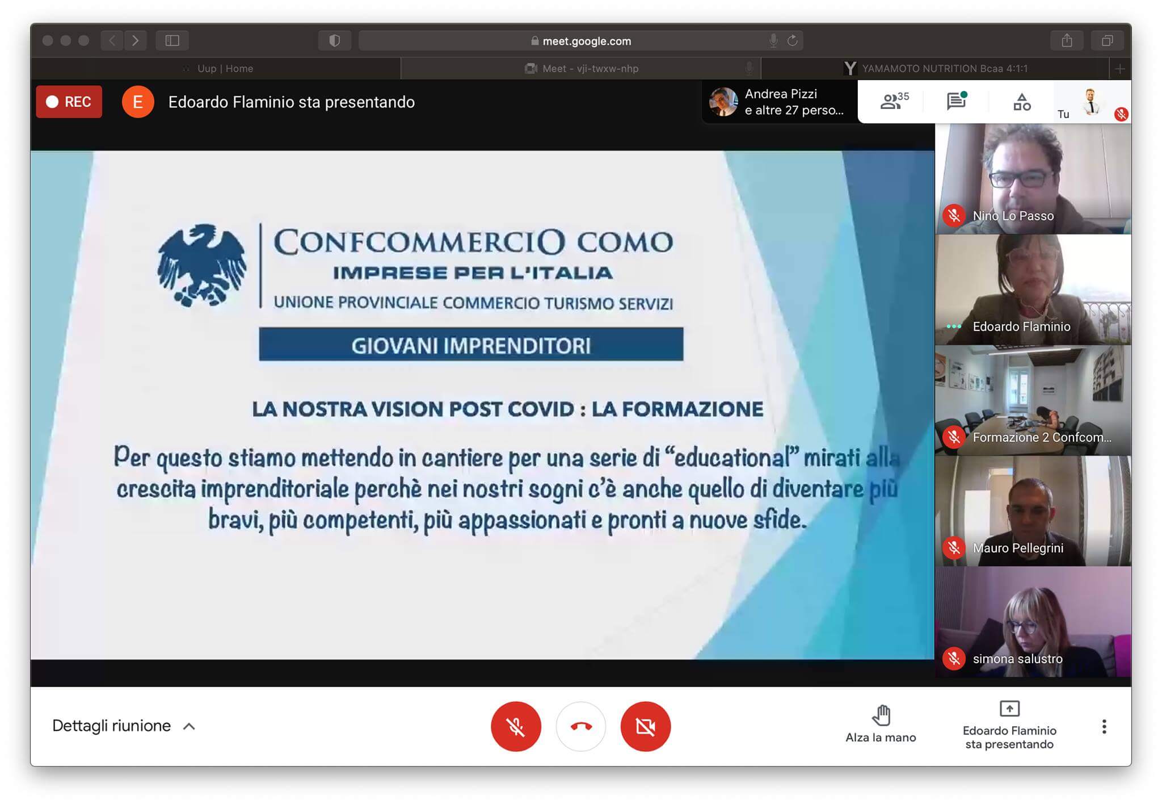Expand the Andrea Pizzi e altre 27 notification
1162x804 pixels.
pos(779,102)
